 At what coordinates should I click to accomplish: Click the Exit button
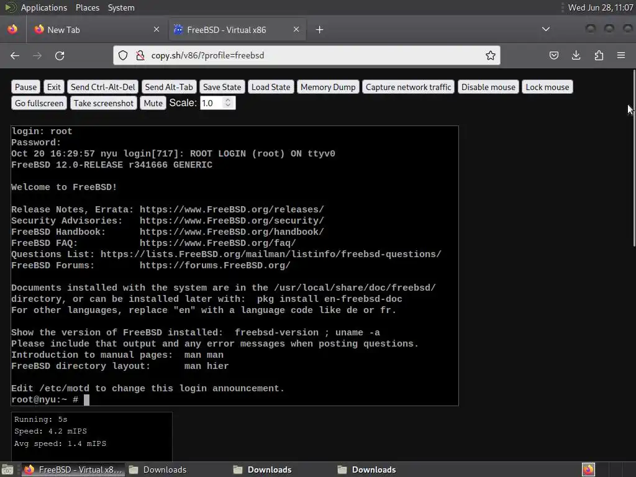[x=53, y=87]
